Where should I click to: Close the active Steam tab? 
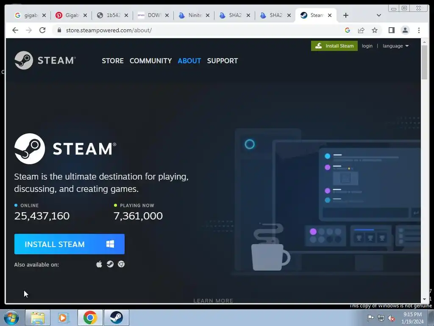coord(330,15)
